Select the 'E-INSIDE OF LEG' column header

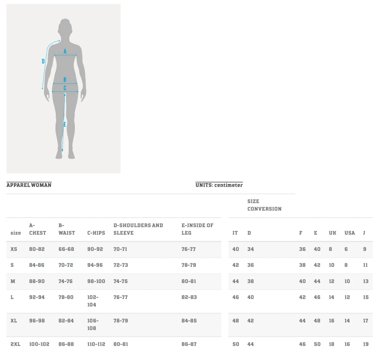coord(197,229)
